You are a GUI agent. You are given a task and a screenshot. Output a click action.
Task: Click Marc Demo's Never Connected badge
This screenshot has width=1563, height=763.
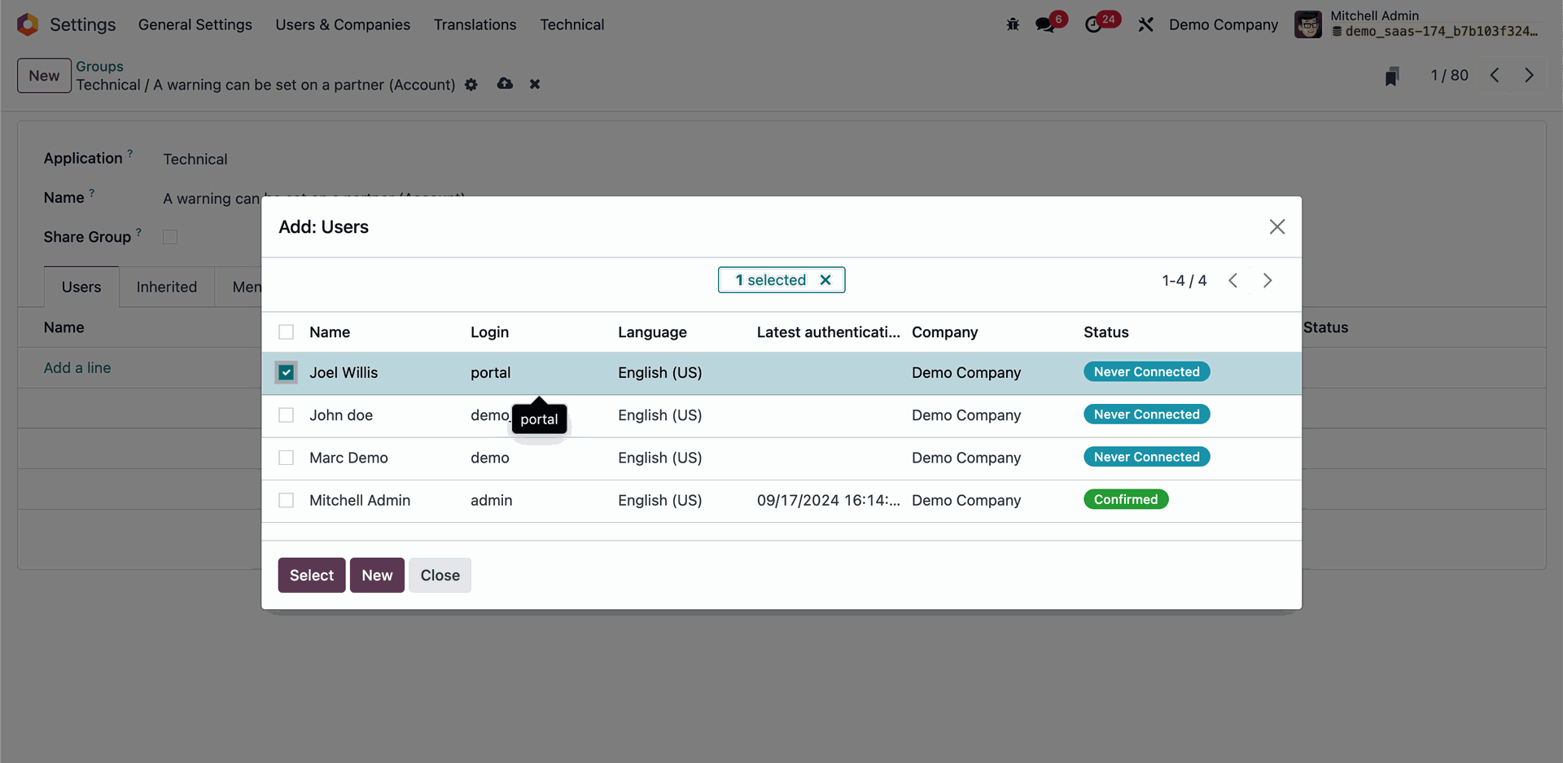(1146, 457)
